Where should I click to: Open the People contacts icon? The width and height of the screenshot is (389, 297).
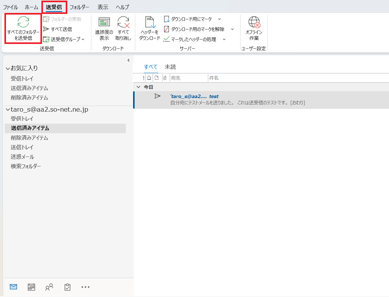click(49, 287)
